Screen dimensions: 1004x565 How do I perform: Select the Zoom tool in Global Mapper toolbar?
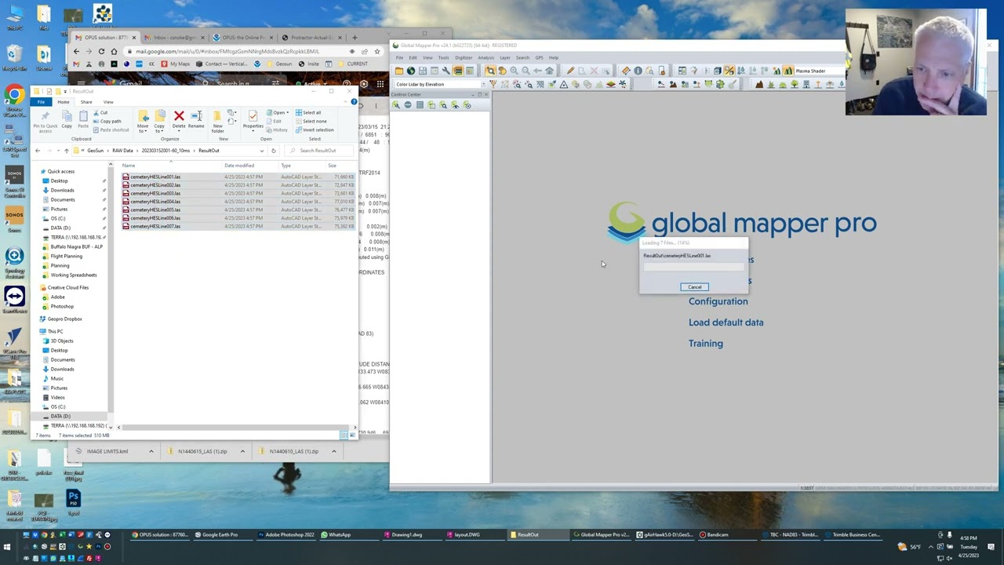490,71
